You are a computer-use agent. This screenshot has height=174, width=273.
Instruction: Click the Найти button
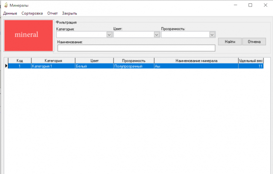pos(230,41)
